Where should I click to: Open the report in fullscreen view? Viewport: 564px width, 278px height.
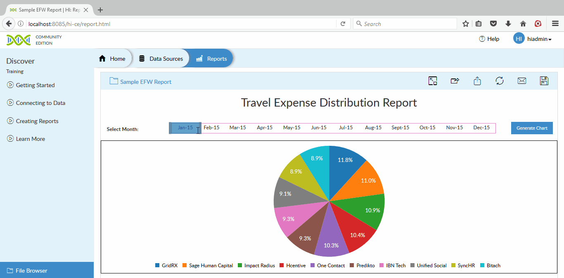(433, 81)
